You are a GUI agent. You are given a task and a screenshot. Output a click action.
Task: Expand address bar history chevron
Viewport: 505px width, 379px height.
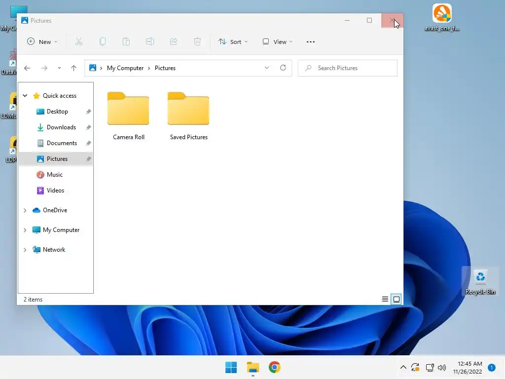click(267, 68)
